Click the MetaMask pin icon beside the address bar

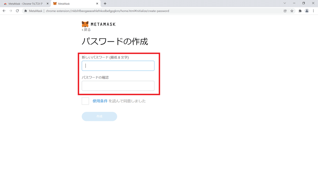[x=26, y=11]
